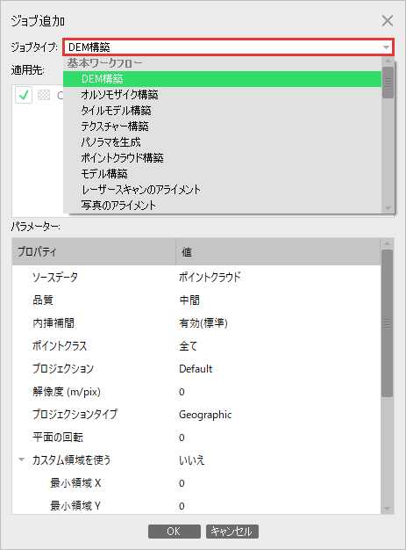Image resolution: width=406 pixels, height=550 pixels.
Task: Click the 値 column header
Action: [278, 251]
